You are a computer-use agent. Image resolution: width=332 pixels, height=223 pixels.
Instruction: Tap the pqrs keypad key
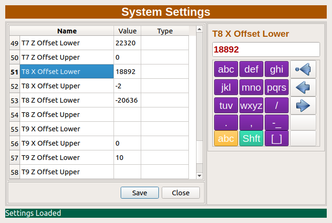click(x=277, y=87)
